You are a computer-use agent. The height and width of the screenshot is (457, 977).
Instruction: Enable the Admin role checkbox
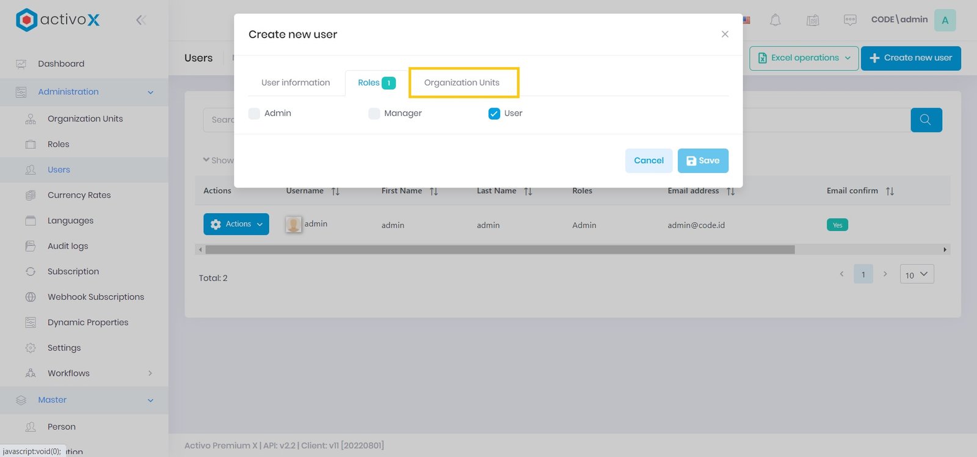pyautogui.click(x=255, y=114)
